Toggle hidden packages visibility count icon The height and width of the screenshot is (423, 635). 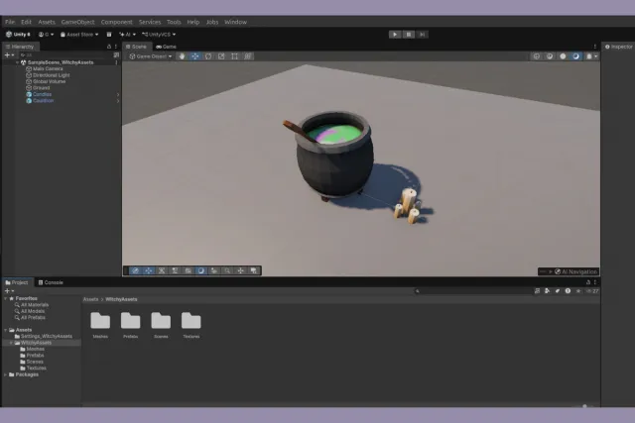click(x=592, y=291)
